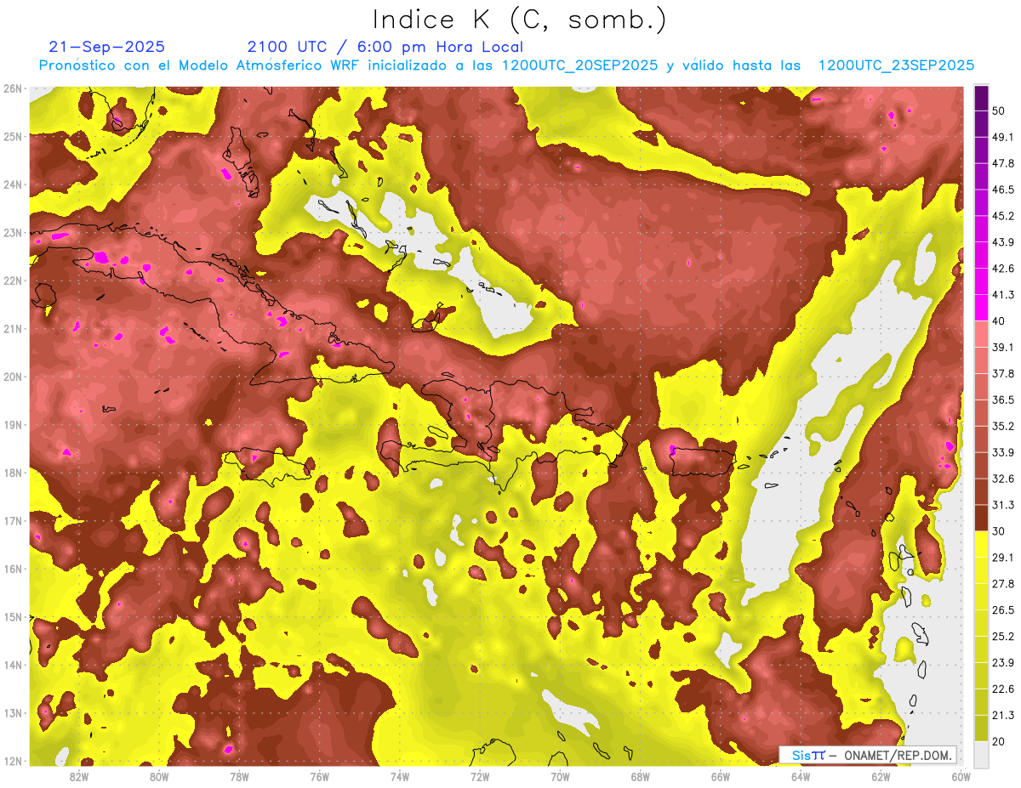Viewport: 1021px width, 788px height.
Task: Click the '26N' latitude axis label
Action: point(12,88)
